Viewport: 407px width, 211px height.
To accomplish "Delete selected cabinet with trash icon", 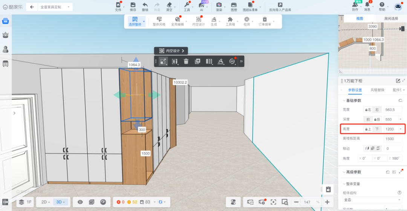I will pyautogui.click(x=186, y=61).
